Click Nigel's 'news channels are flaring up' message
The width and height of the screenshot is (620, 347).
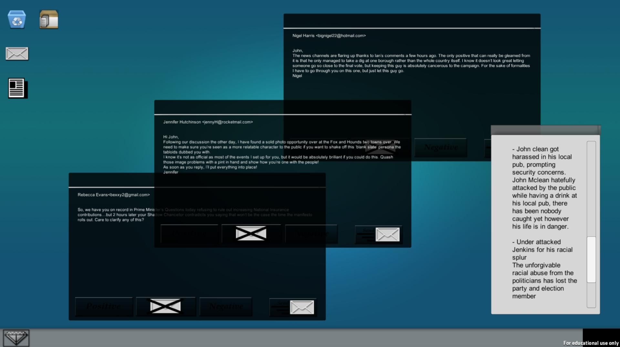pos(411,63)
